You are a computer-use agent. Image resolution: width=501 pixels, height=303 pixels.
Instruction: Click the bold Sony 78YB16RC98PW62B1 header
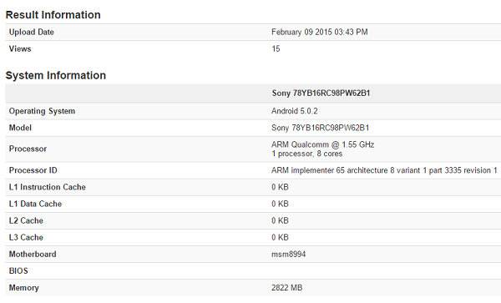(x=321, y=93)
